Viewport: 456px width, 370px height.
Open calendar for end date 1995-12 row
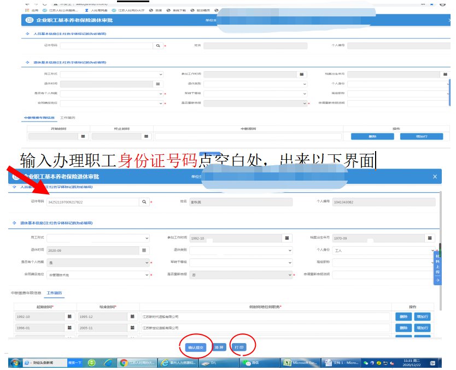pos(132,316)
